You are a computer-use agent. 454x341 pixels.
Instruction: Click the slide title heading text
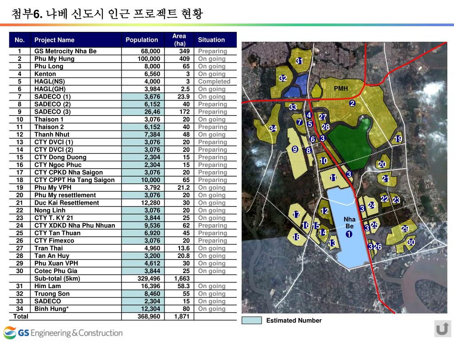pos(107,14)
